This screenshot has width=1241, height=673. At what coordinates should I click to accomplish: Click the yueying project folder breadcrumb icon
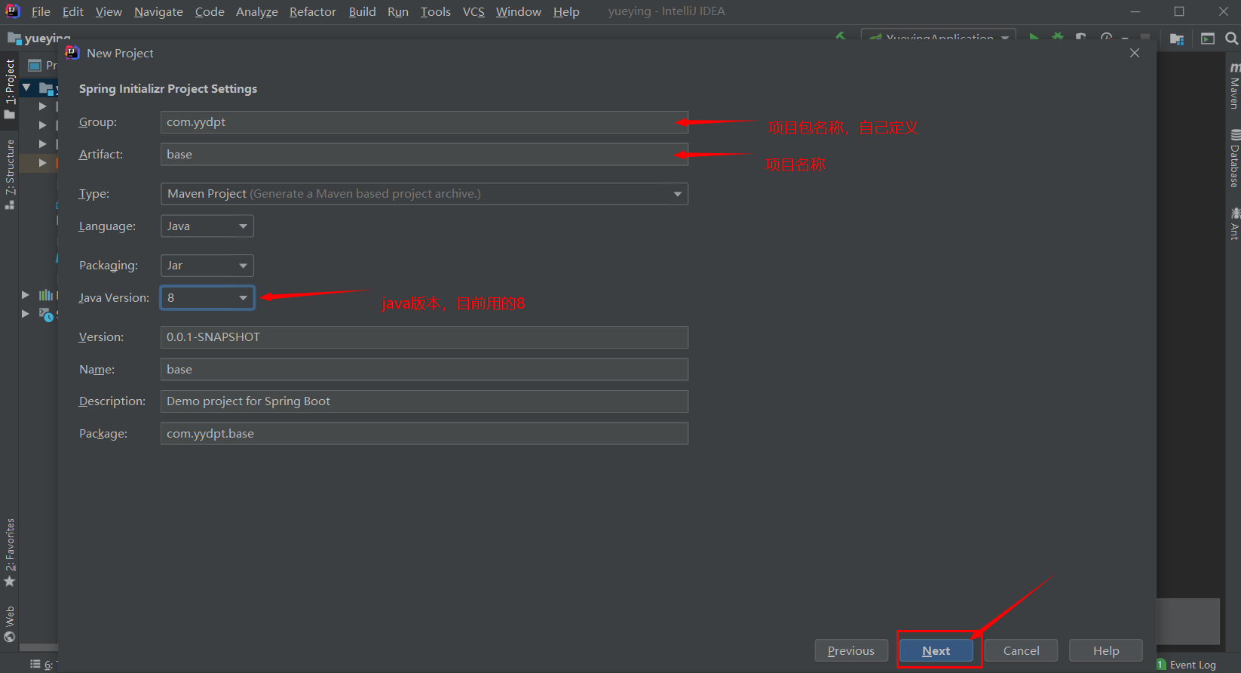[x=14, y=38]
